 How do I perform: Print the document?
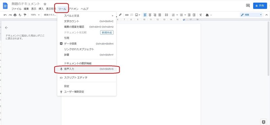pos(15,15)
